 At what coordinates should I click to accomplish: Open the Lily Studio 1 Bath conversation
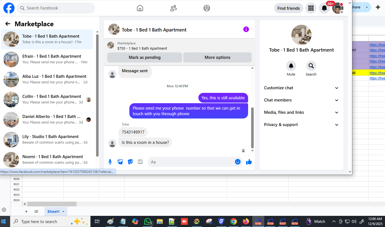point(47,140)
